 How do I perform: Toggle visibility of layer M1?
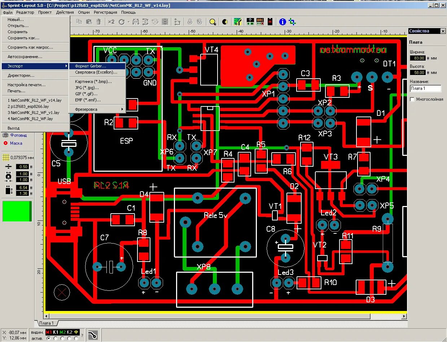click(49, 332)
